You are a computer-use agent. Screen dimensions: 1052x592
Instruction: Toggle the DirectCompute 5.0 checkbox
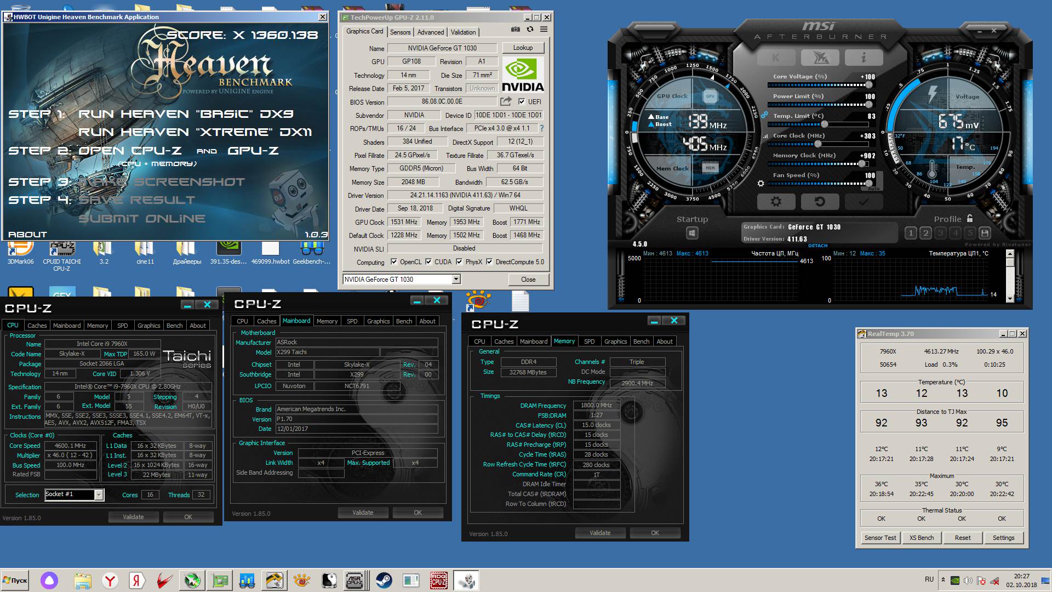click(489, 262)
